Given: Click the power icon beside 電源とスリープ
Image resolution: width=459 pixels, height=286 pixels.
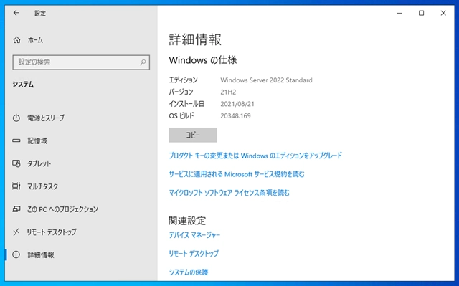Looking at the screenshot, I should 16,118.
